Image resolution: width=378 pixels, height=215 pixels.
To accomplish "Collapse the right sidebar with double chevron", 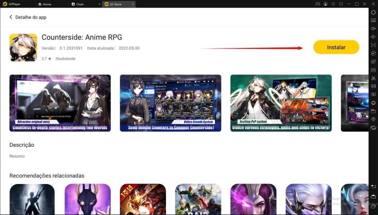I will 373,4.
